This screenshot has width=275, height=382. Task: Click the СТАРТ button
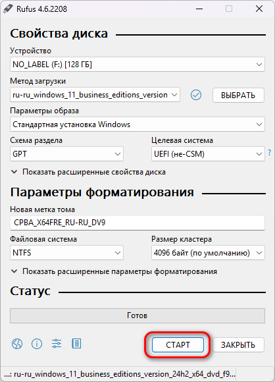point(178,344)
